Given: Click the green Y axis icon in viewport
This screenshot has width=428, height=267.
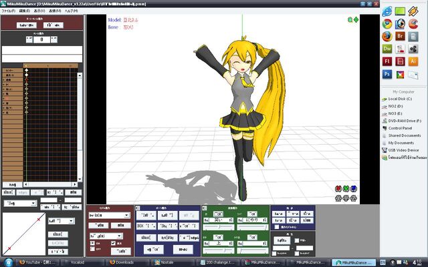Looking at the screenshot, I should coord(346,188).
